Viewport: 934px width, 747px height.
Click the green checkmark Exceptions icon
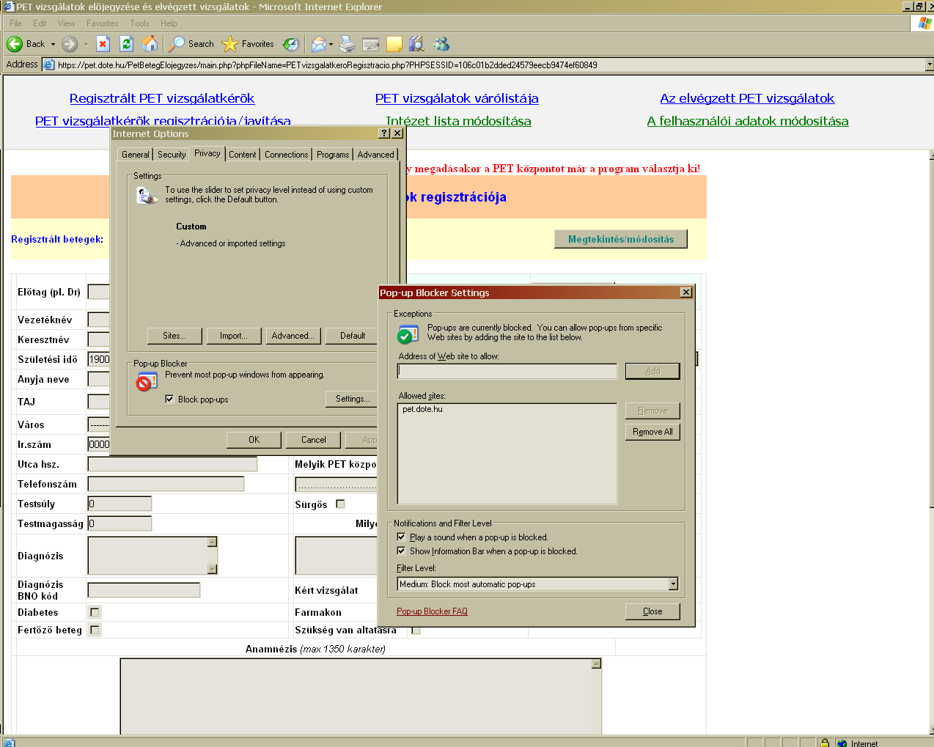click(x=407, y=335)
